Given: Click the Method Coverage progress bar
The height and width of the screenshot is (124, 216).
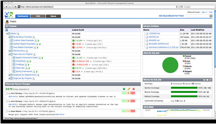Looking at the screenshot, I should tap(184, 96).
